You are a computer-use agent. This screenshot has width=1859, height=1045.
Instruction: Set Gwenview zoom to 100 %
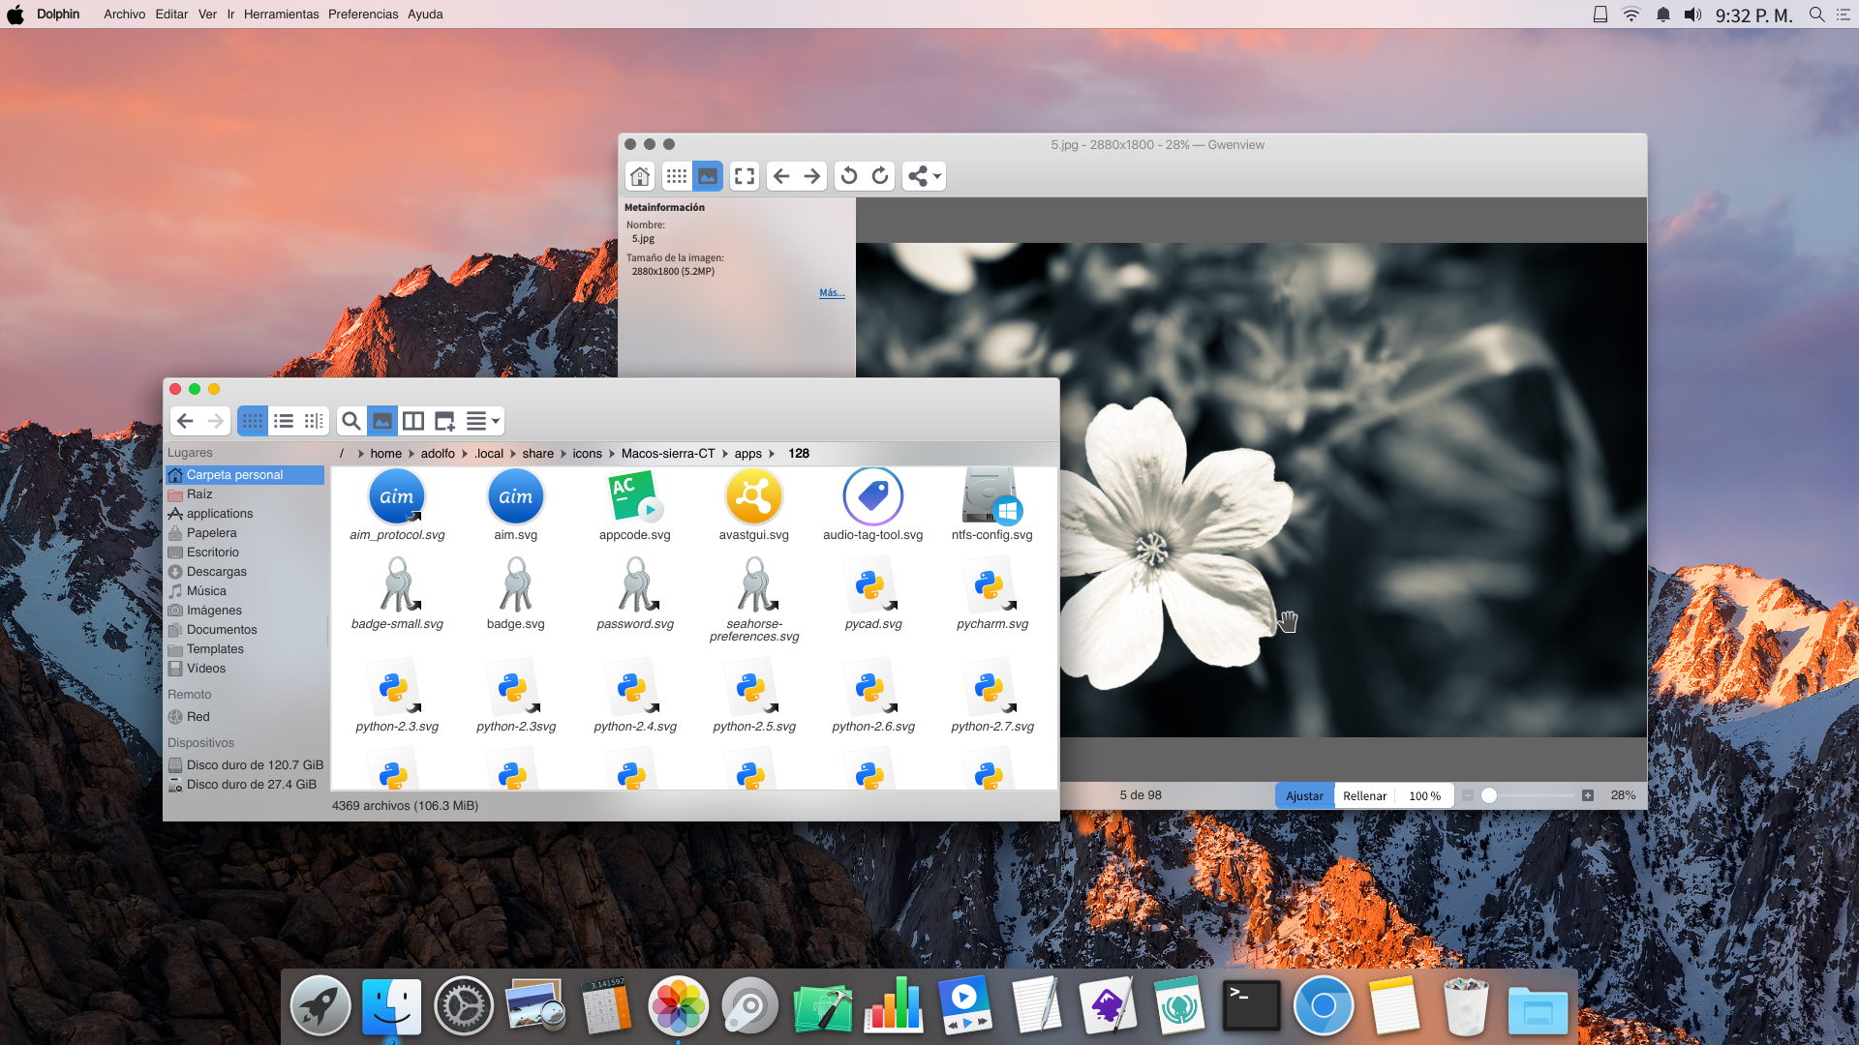(1424, 795)
